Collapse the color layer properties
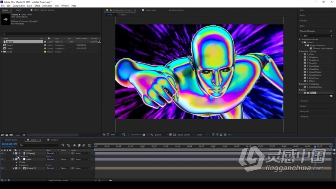This screenshot has width=336, height=189. (x=14, y=160)
